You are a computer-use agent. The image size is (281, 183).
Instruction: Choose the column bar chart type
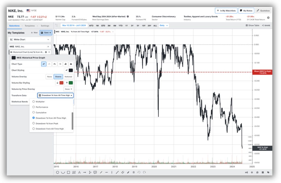[x=66, y=64]
